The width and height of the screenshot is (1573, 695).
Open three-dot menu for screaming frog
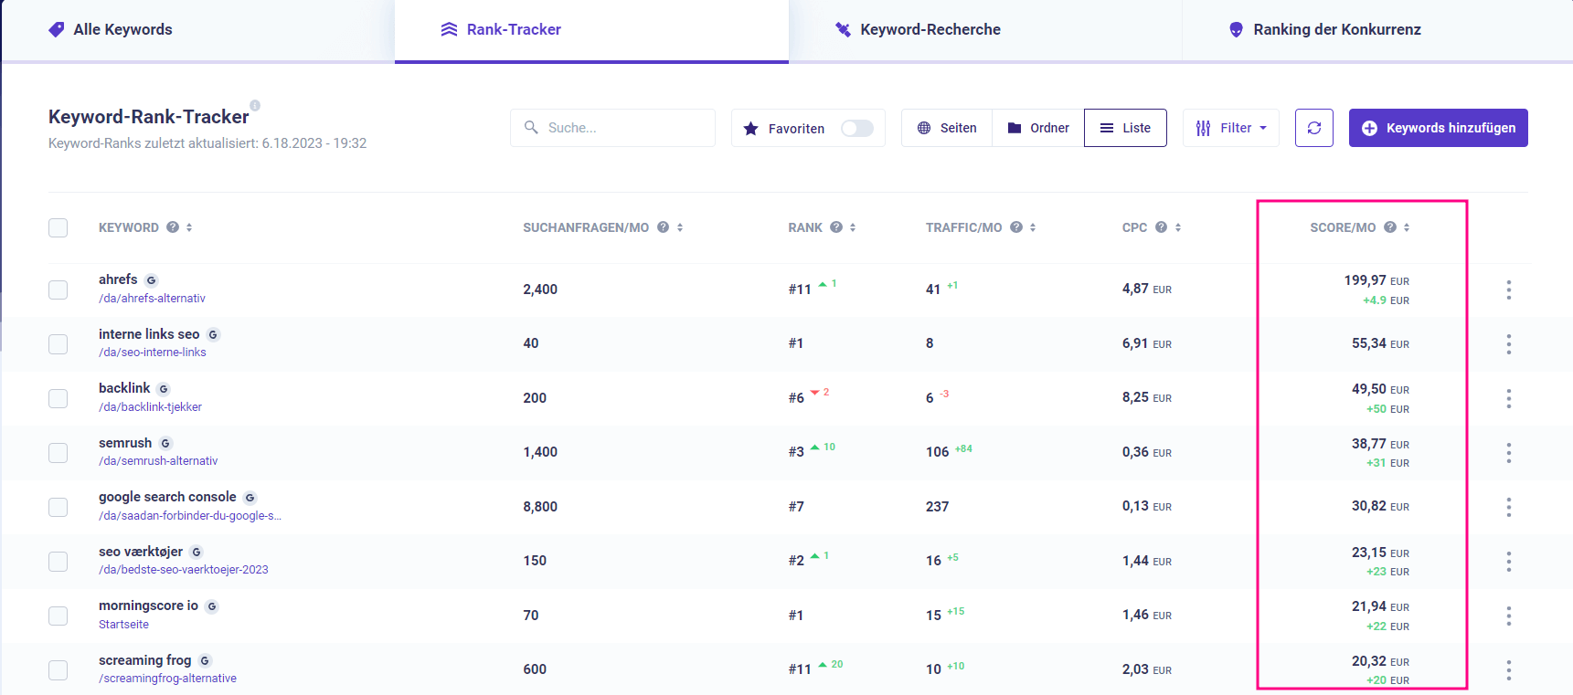[x=1508, y=670]
